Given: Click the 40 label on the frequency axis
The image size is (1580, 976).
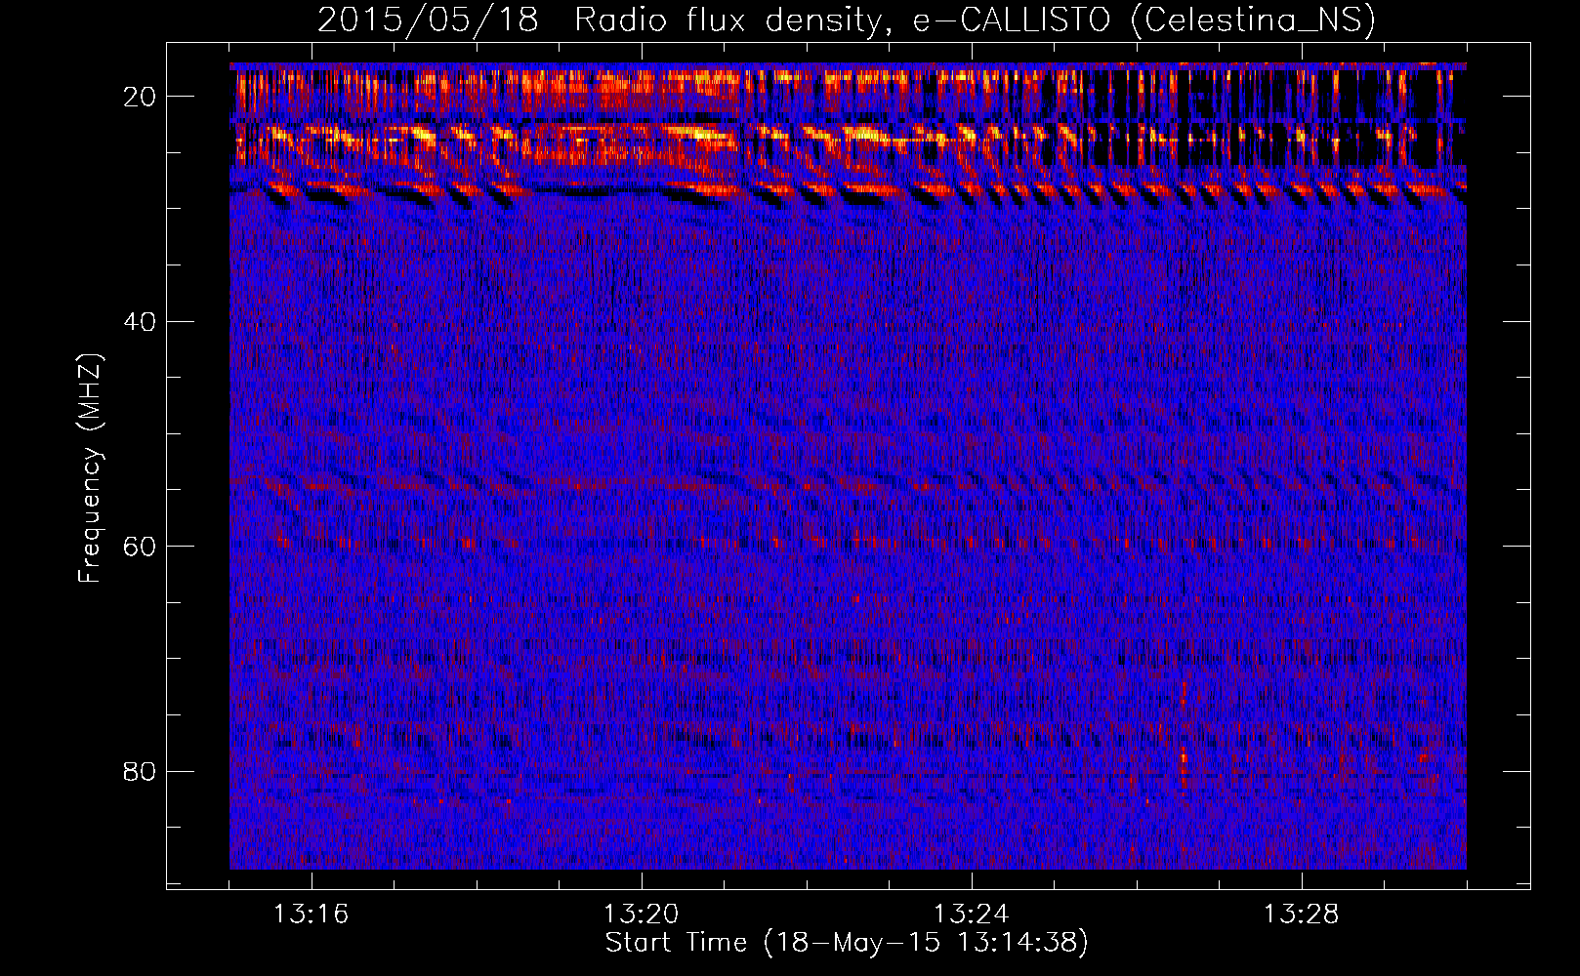Looking at the screenshot, I should [140, 321].
